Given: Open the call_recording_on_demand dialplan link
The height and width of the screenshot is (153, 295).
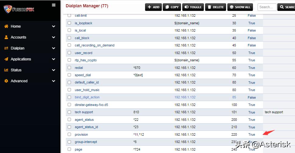Looking at the screenshot, I should (94, 45).
